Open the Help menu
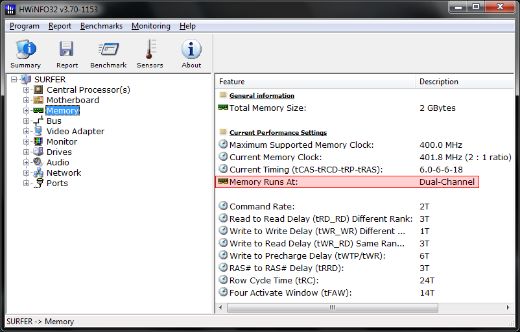 [187, 26]
